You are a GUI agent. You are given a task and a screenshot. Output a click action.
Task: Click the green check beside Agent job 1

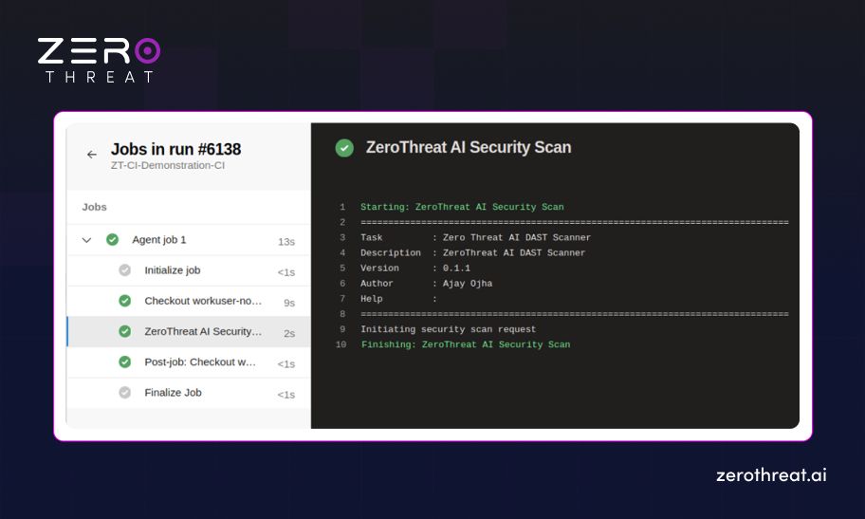[x=113, y=240]
